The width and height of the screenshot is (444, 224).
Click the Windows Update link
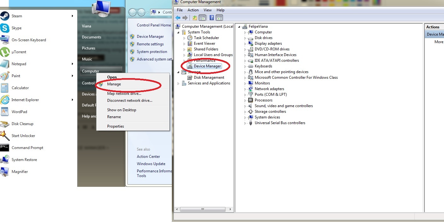151,164
